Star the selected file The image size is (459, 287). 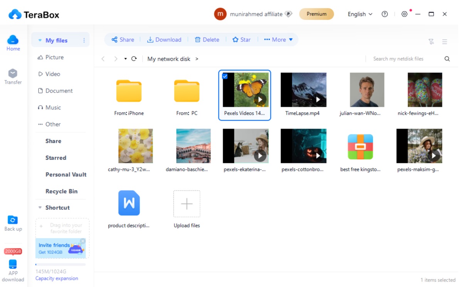pos(242,40)
